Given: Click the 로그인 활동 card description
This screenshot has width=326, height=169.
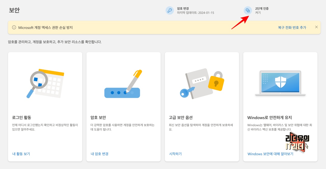Looking at the screenshot, I should point(45,127).
